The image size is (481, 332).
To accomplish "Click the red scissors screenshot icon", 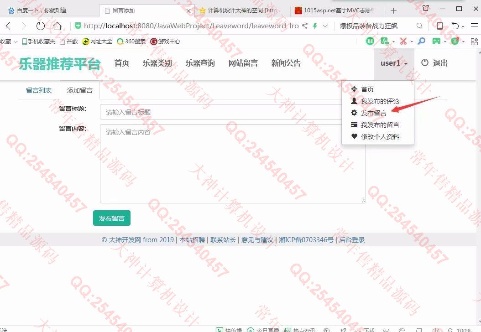I will [x=403, y=41].
